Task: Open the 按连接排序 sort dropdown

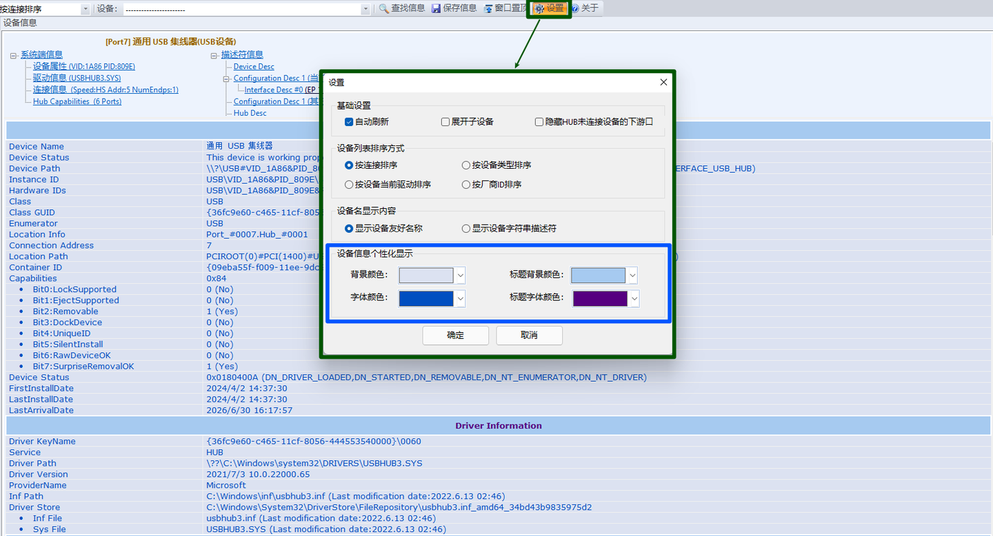Action: (86, 9)
